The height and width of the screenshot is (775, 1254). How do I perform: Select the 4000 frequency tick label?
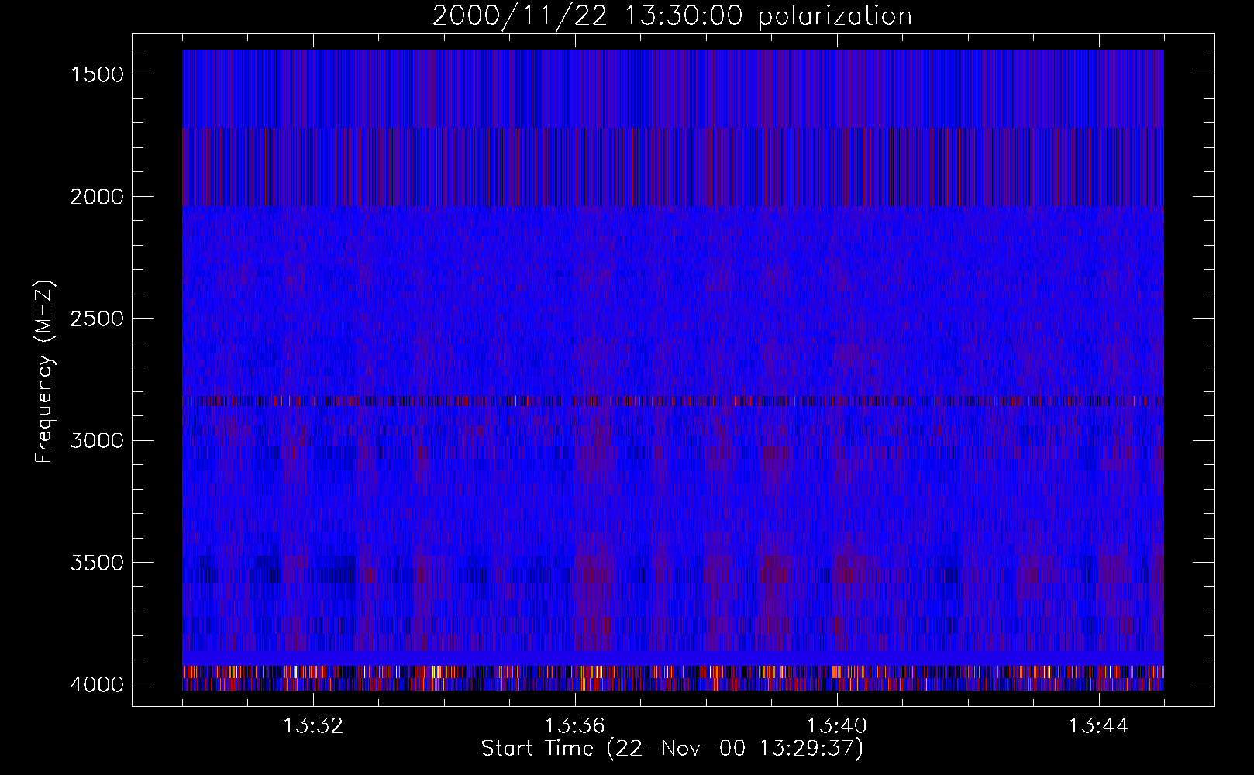point(97,684)
